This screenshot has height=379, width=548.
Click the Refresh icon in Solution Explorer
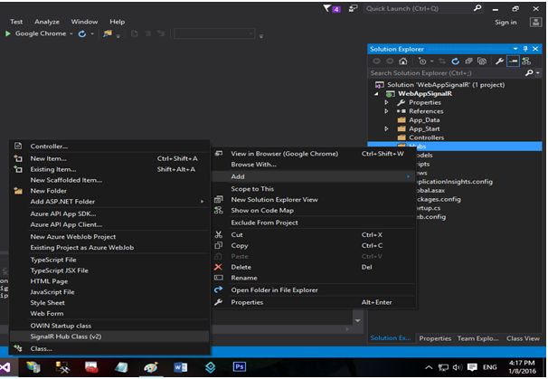[455, 62]
